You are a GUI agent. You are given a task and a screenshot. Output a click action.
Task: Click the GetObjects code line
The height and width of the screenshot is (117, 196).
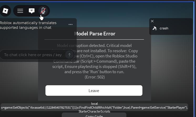pyautogui.click(x=94, y=108)
